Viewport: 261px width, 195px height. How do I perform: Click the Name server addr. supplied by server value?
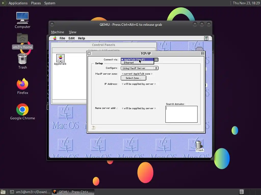(139, 108)
